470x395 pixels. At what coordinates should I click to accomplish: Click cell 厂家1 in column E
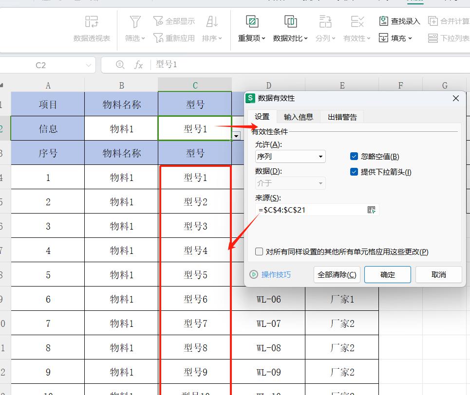[x=342, y=299]
